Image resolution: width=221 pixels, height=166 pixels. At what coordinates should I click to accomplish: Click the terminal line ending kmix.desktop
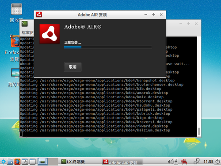[92, 97]
